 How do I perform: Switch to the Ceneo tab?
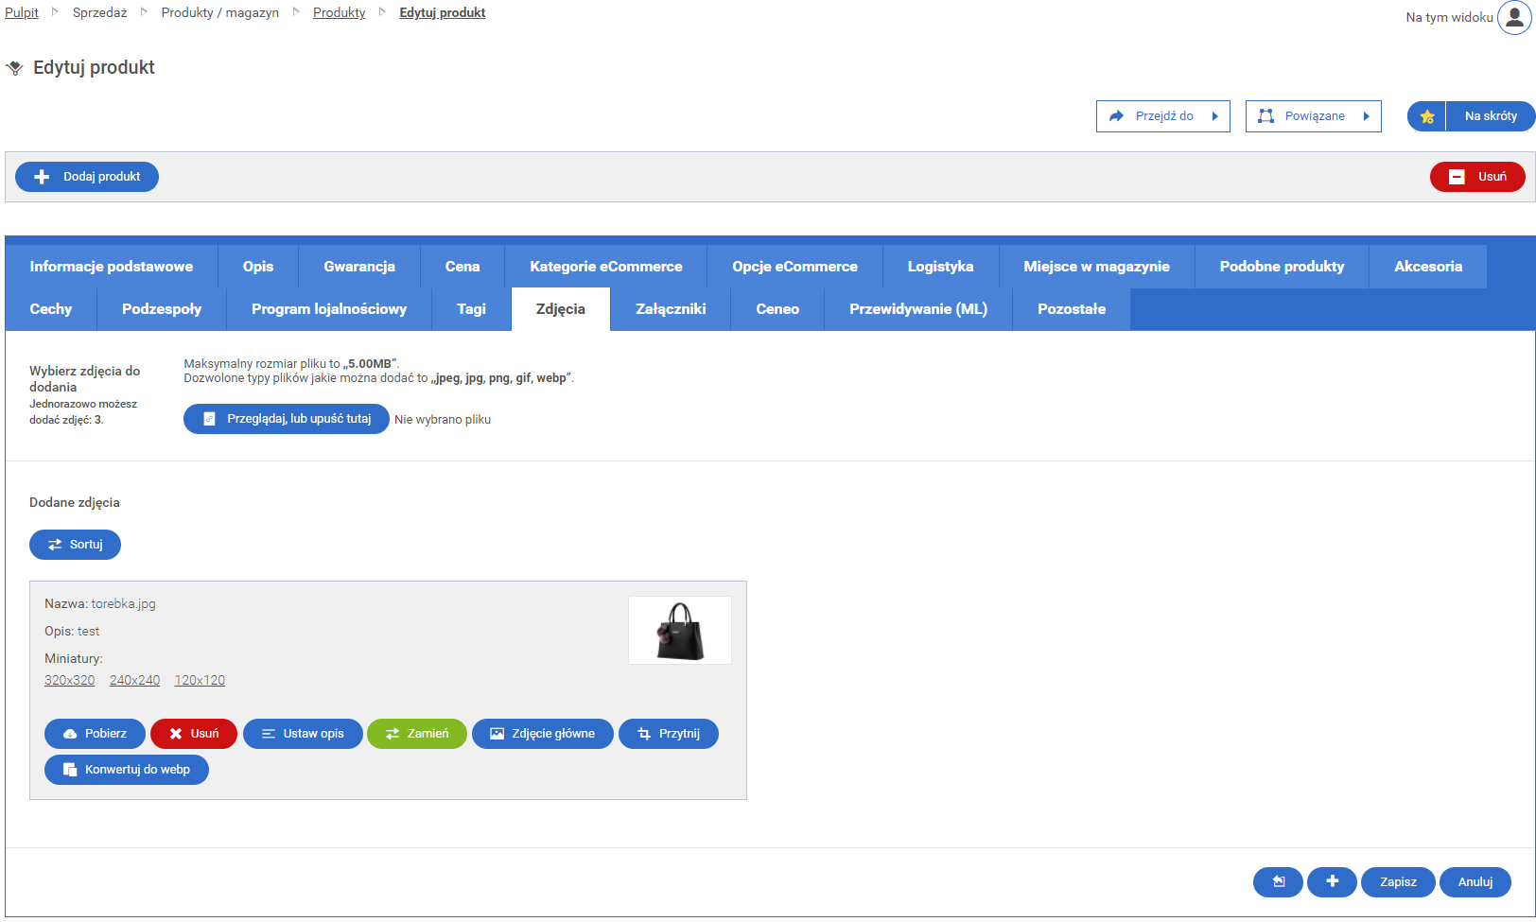tap(777, 309)
